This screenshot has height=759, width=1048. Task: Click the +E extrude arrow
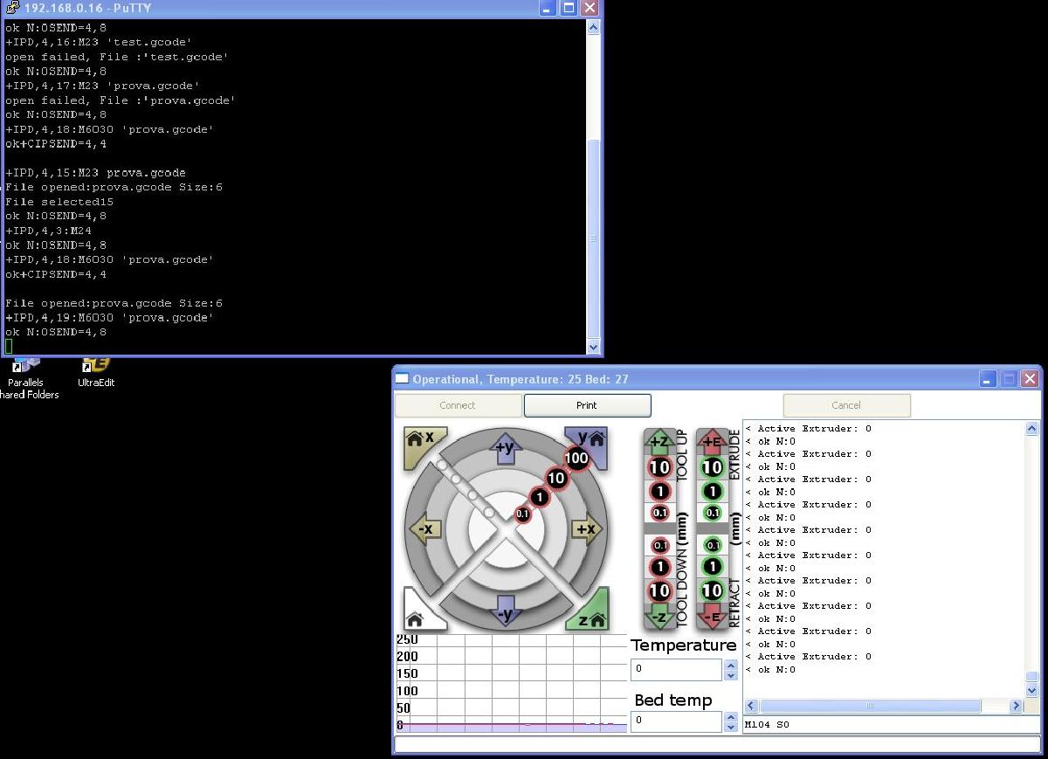713,442
